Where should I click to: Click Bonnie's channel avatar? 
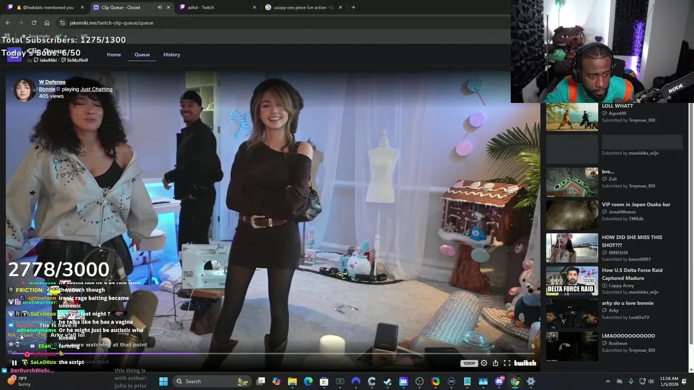coord(24,89)
